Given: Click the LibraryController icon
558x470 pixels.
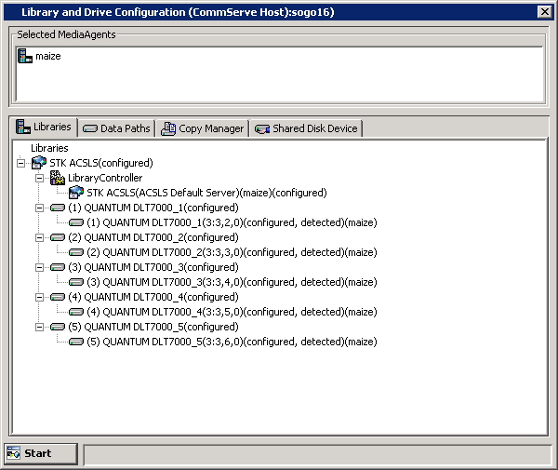Looking at the screenshot, I should [x=58, y=178].
